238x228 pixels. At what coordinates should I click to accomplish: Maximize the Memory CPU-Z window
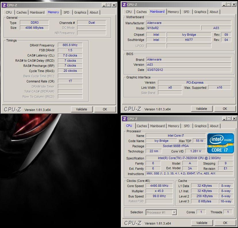[109, 5]
